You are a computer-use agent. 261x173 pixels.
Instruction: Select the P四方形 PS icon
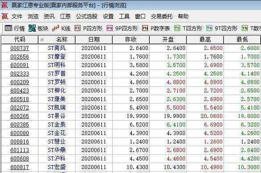(78, 28)
